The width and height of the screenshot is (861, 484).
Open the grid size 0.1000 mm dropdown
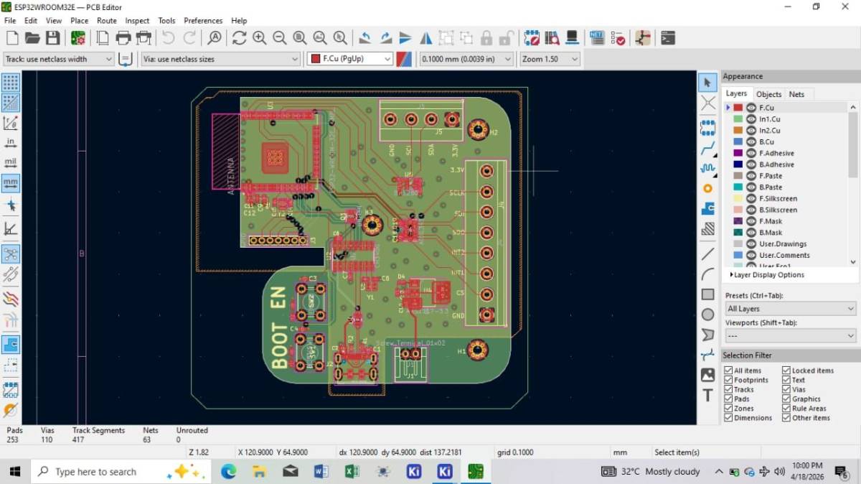466,59
